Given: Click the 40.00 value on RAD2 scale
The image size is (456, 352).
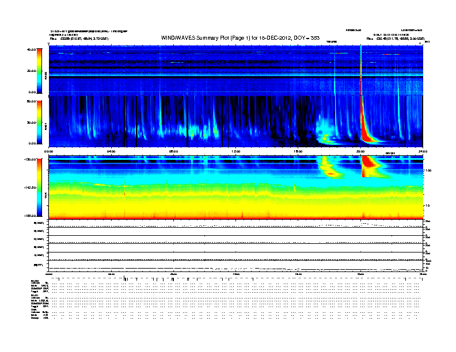Looking at the screenshot, I should 31,49.
